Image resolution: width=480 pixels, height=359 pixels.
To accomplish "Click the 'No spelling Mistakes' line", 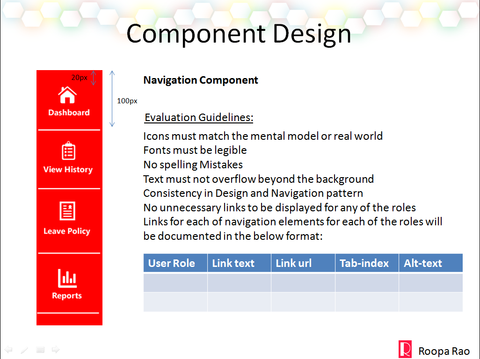I will [193, 165].
